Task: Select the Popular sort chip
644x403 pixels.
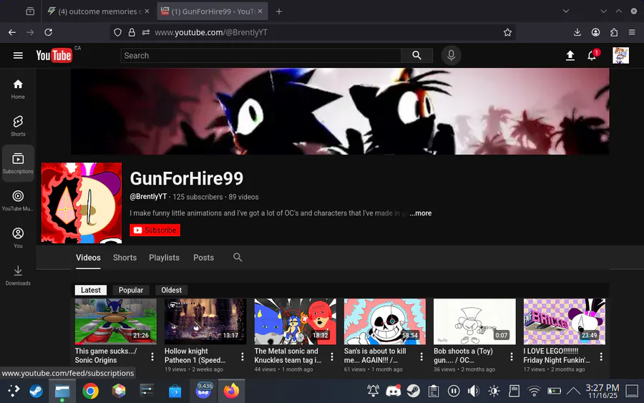Action: pos(131,290)
